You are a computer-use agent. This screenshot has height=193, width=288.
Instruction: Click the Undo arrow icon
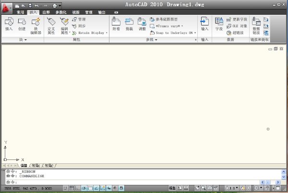36,6
